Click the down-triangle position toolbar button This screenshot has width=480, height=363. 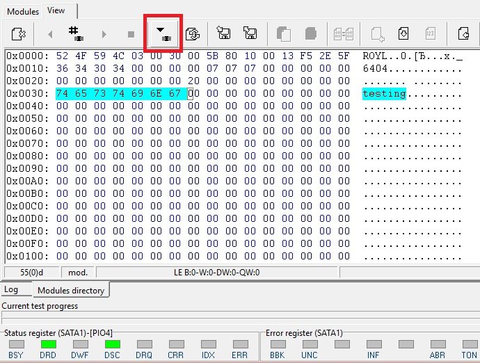[163, 33]
